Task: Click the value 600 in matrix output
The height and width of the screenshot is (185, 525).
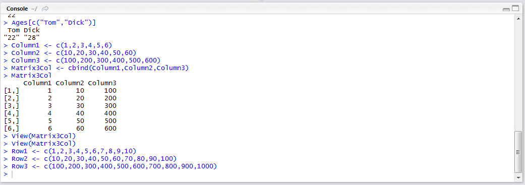Action: 110,129
